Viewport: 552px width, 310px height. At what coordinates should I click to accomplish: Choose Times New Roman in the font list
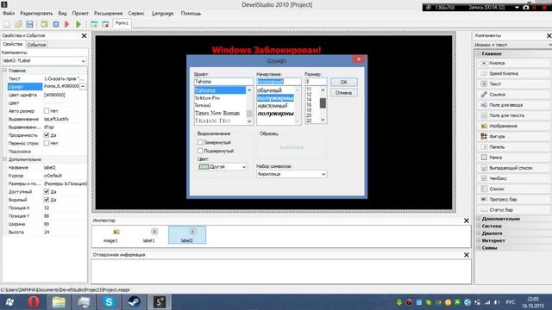point(217,113)
